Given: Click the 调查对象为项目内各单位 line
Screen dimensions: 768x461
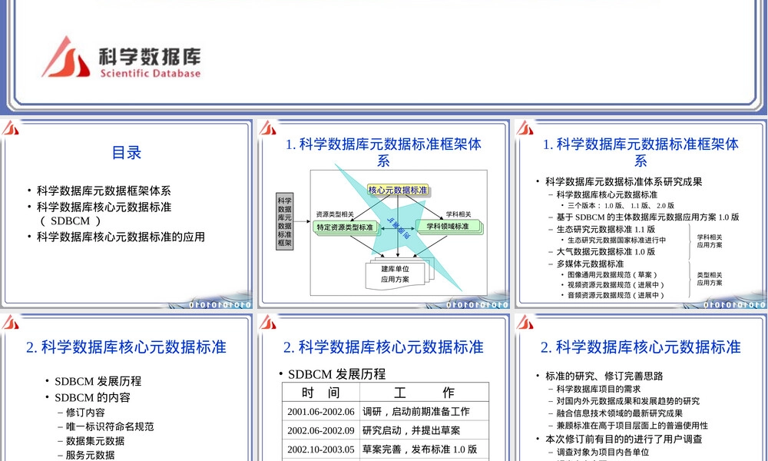Looking at the screenshot, I should [x=602, y=453].
